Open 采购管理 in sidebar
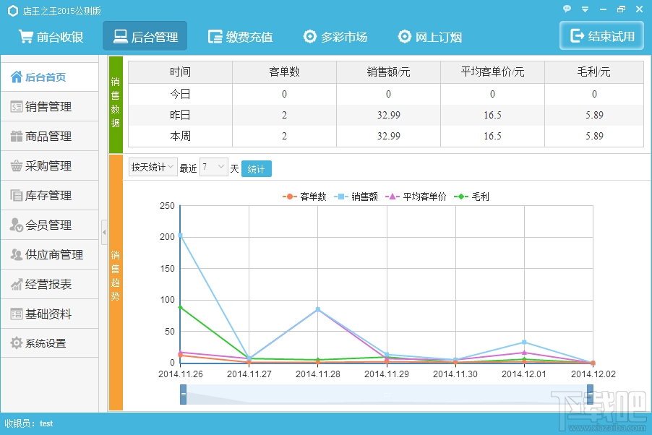652x435 pixels. (x=50, y=166)
